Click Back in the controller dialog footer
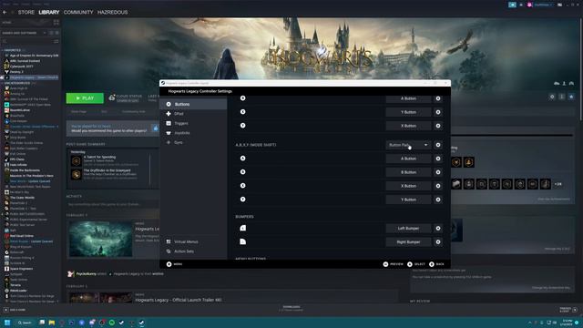583x328 pixels. point(436,264)
